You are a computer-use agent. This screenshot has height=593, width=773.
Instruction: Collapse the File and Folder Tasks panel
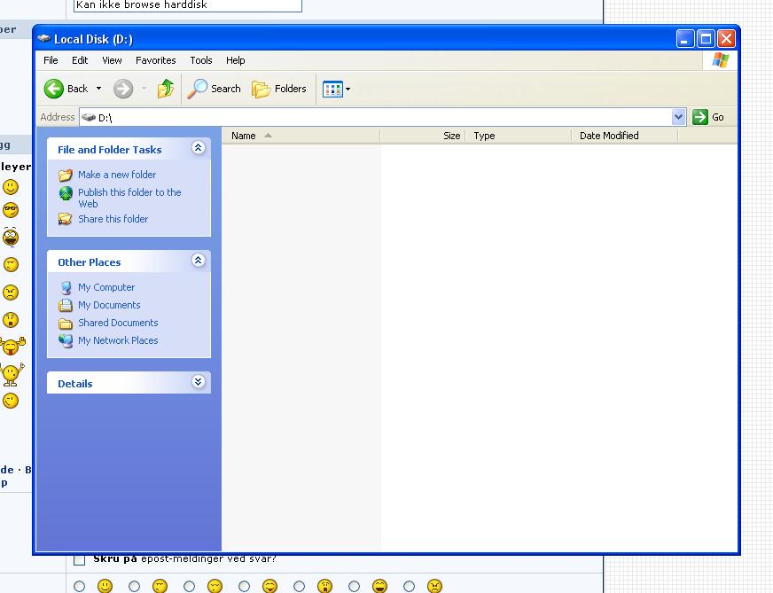(x=199, y=148)
